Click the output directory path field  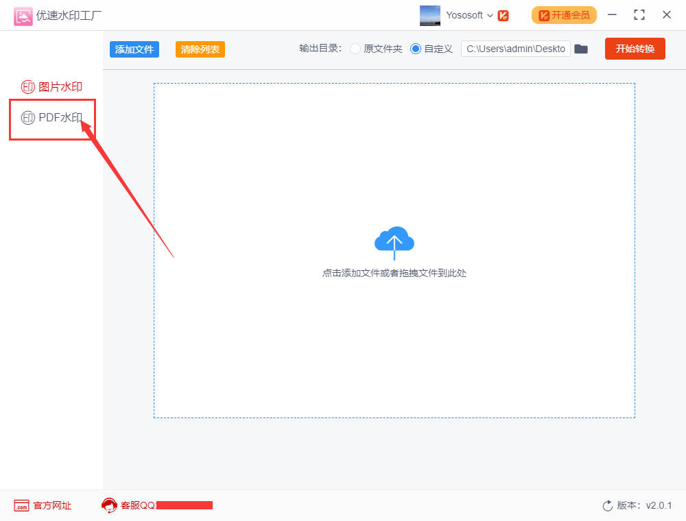point(516,49)
